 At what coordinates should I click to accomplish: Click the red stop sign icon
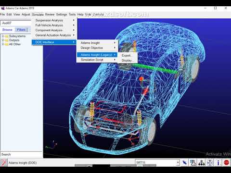click(x=227, y=163)
